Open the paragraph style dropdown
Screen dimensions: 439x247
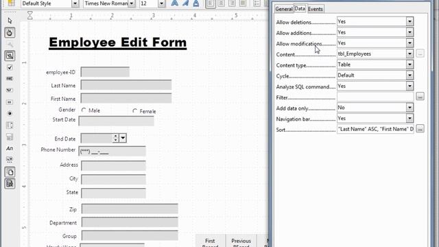[x=75, y=3]
